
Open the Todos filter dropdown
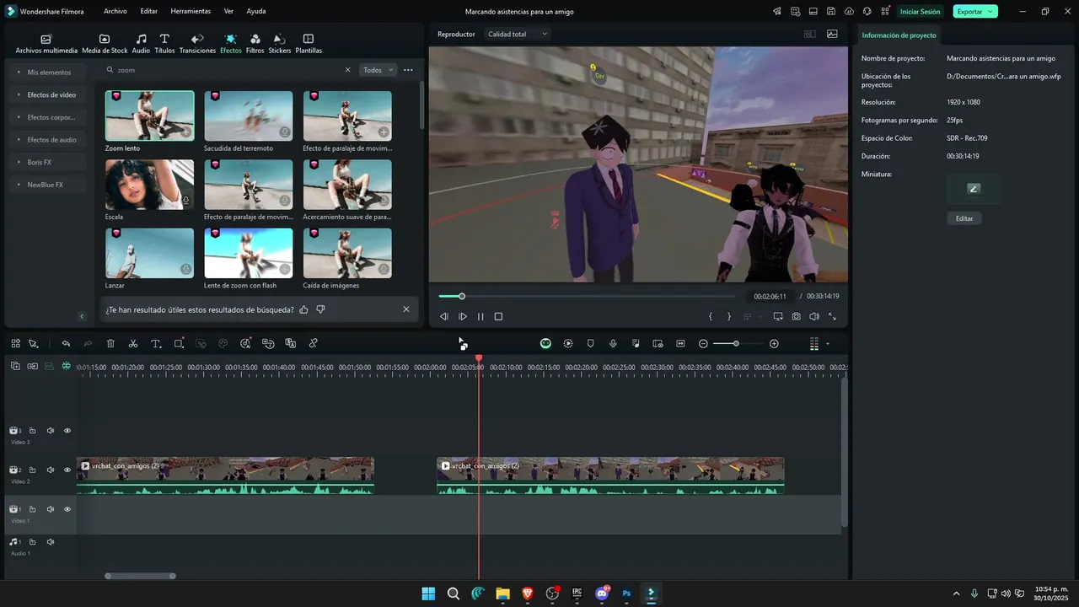coord(378,70)
